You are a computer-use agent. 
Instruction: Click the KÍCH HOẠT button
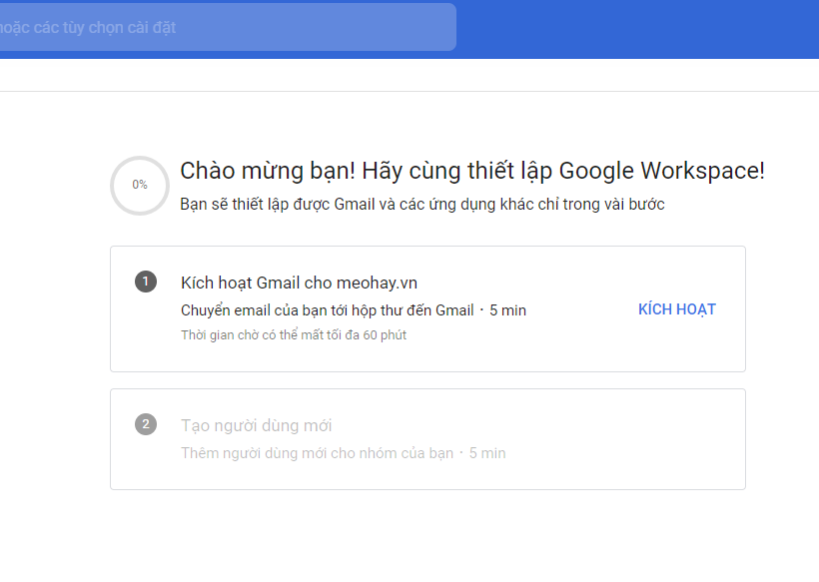pos(677,309)
